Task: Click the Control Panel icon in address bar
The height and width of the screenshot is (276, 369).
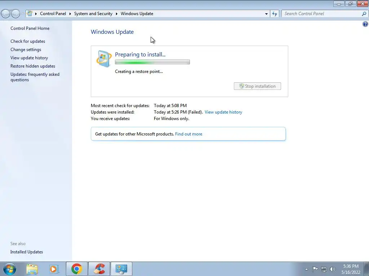Action: (x=30, y=13)
